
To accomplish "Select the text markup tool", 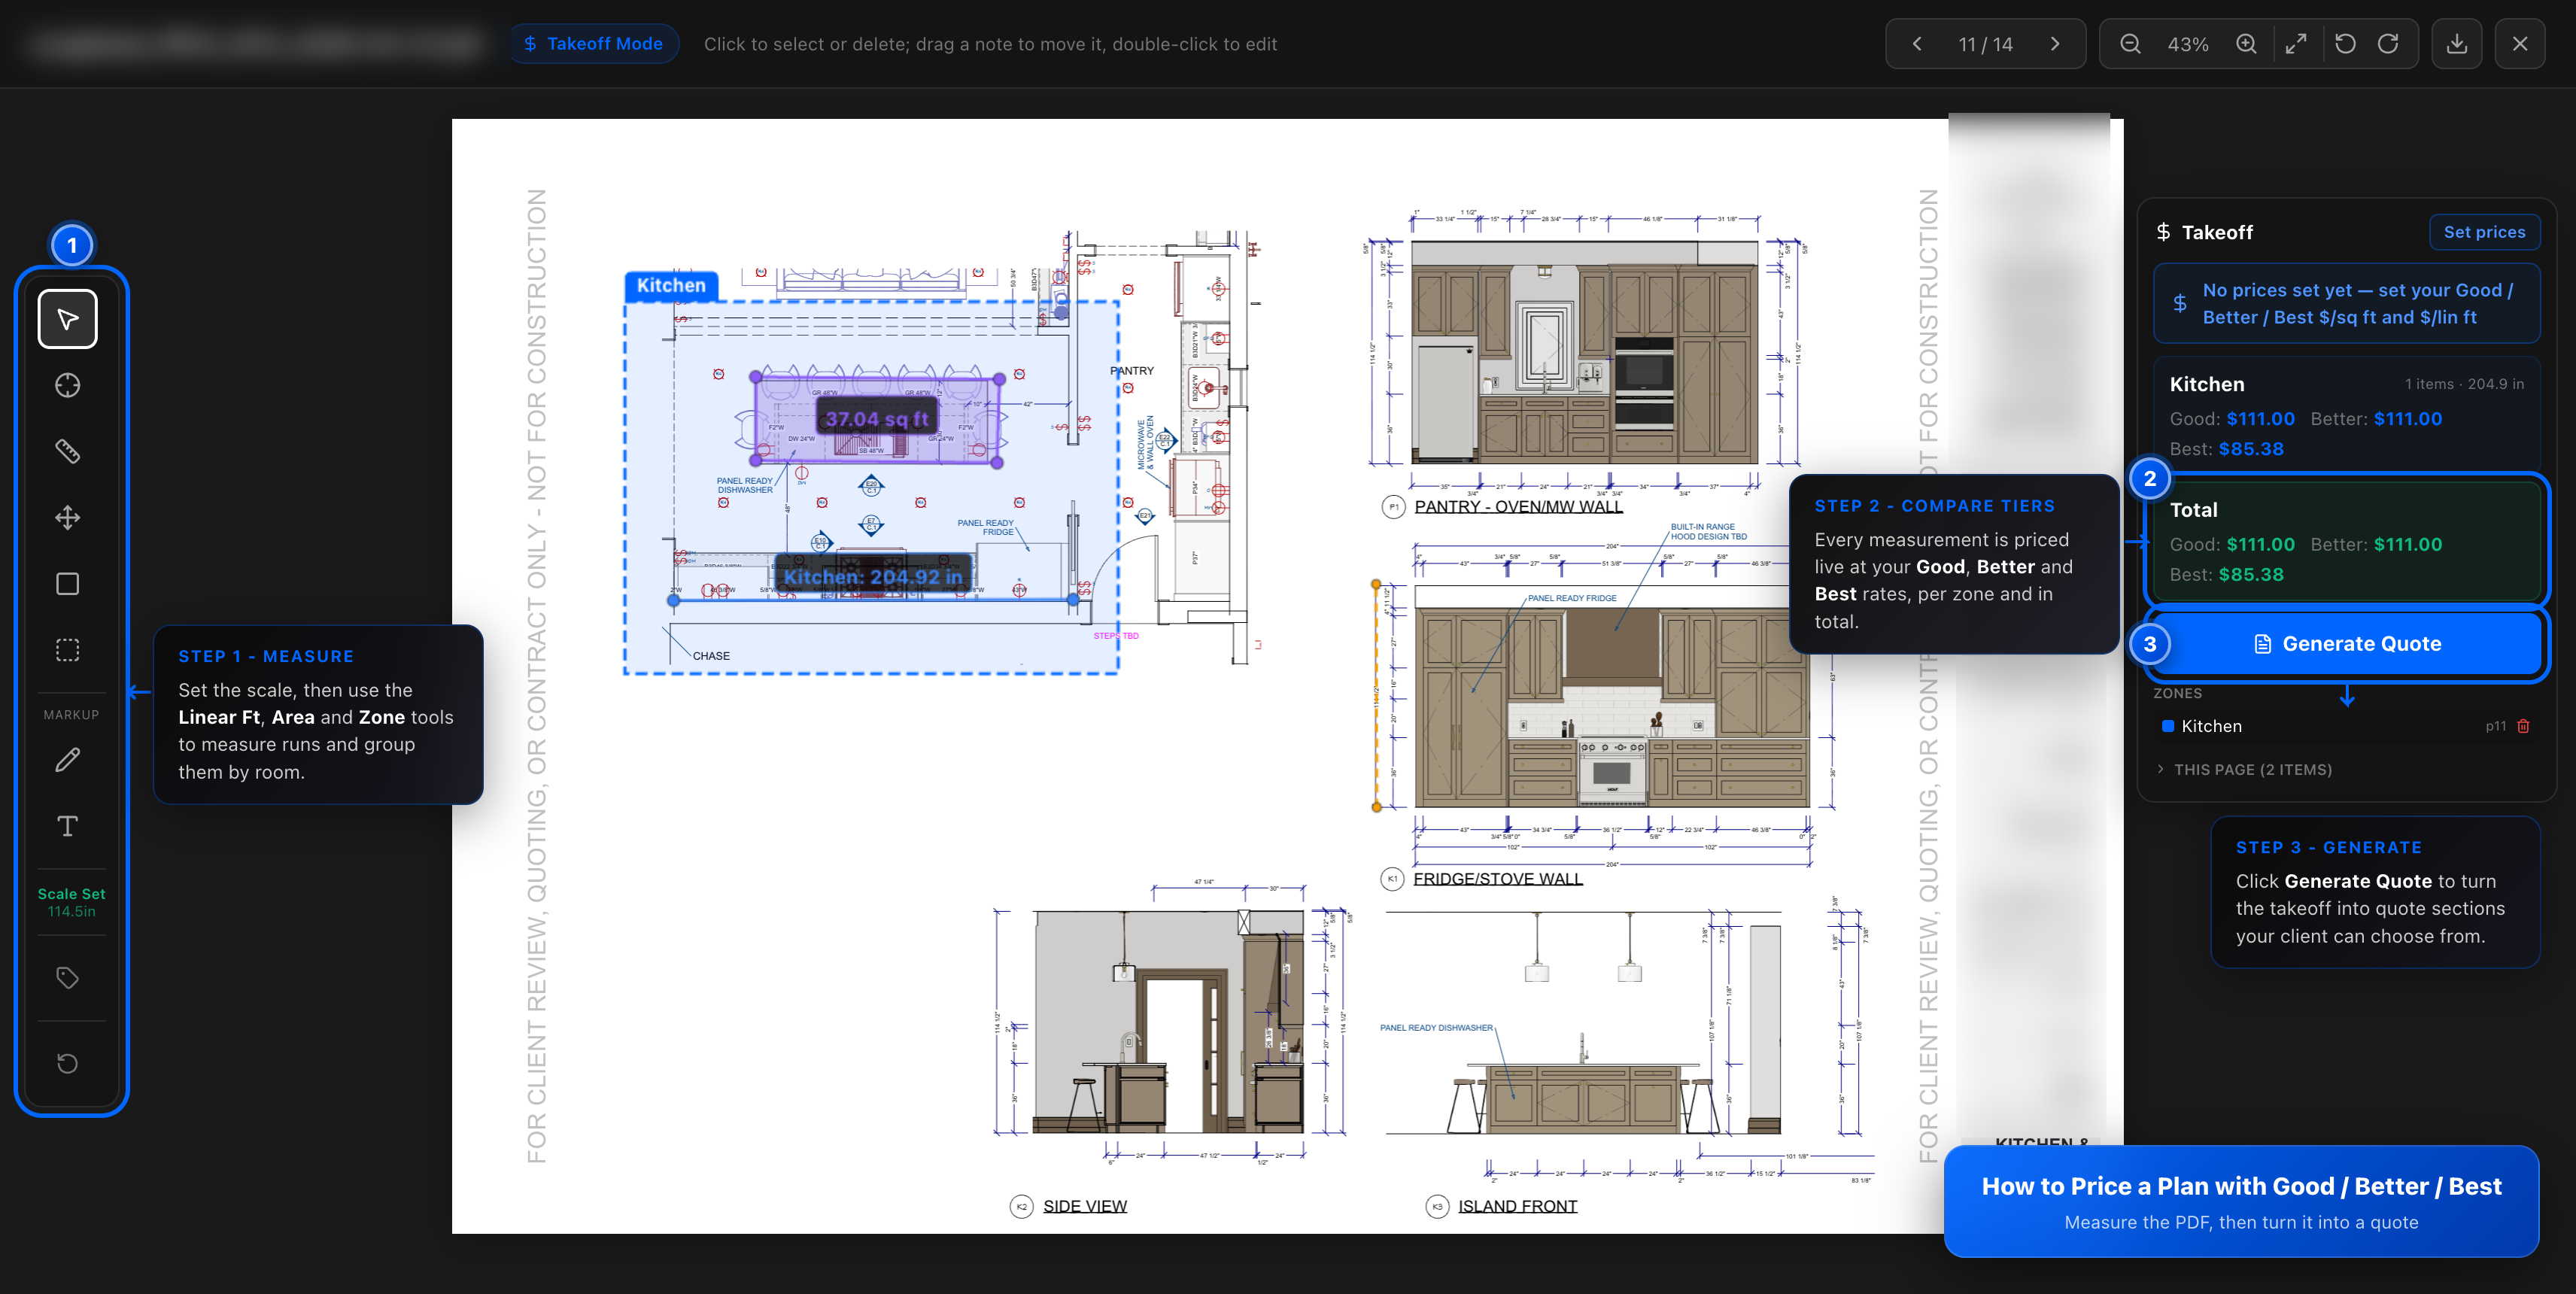I will tap(68, 826).
